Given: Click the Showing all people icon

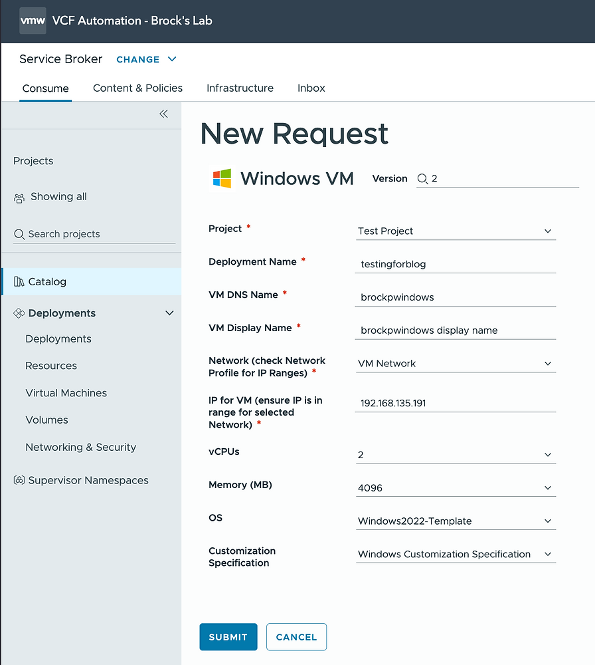Looking at the screenshot, I should tap(19, 198).
